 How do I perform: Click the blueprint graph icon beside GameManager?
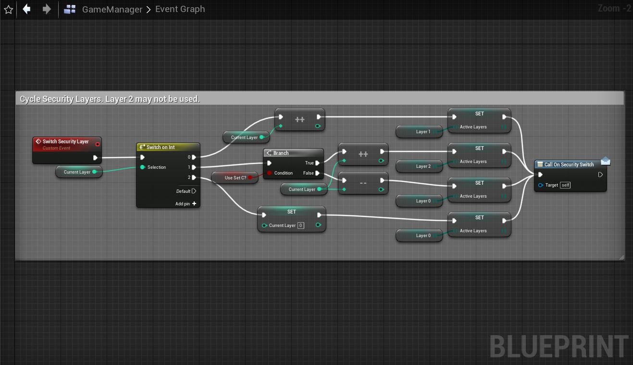click(x=70, y=9)
